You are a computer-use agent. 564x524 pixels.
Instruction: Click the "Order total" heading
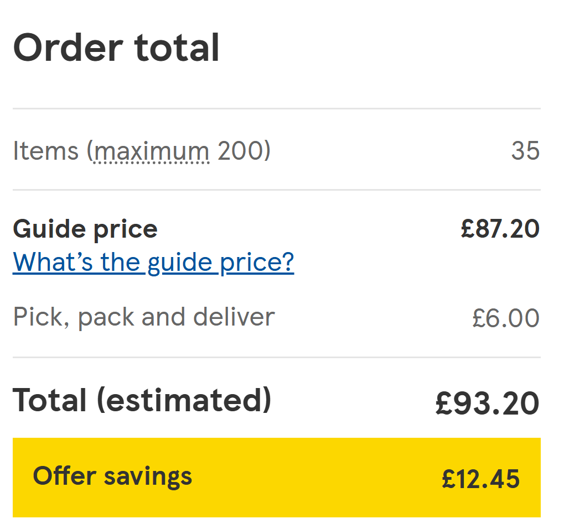pos(116,47)
